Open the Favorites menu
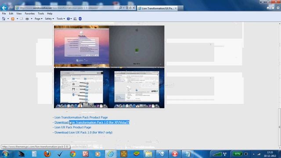 (30, 14)
